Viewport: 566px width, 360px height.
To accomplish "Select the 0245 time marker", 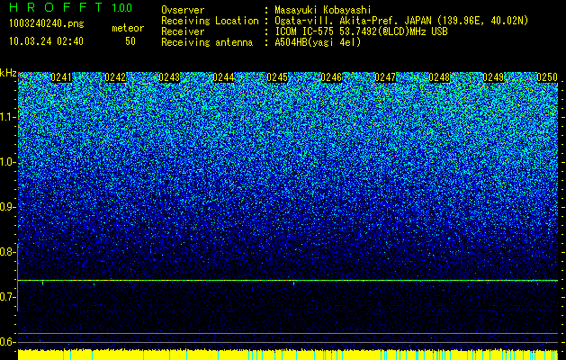I will click(x=277, y=77).
